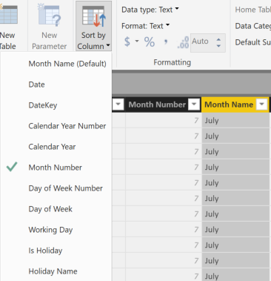This screenshot has width=271, height=281.
Task: Open the Format: Text dropdown
Action: pos(145,26)
